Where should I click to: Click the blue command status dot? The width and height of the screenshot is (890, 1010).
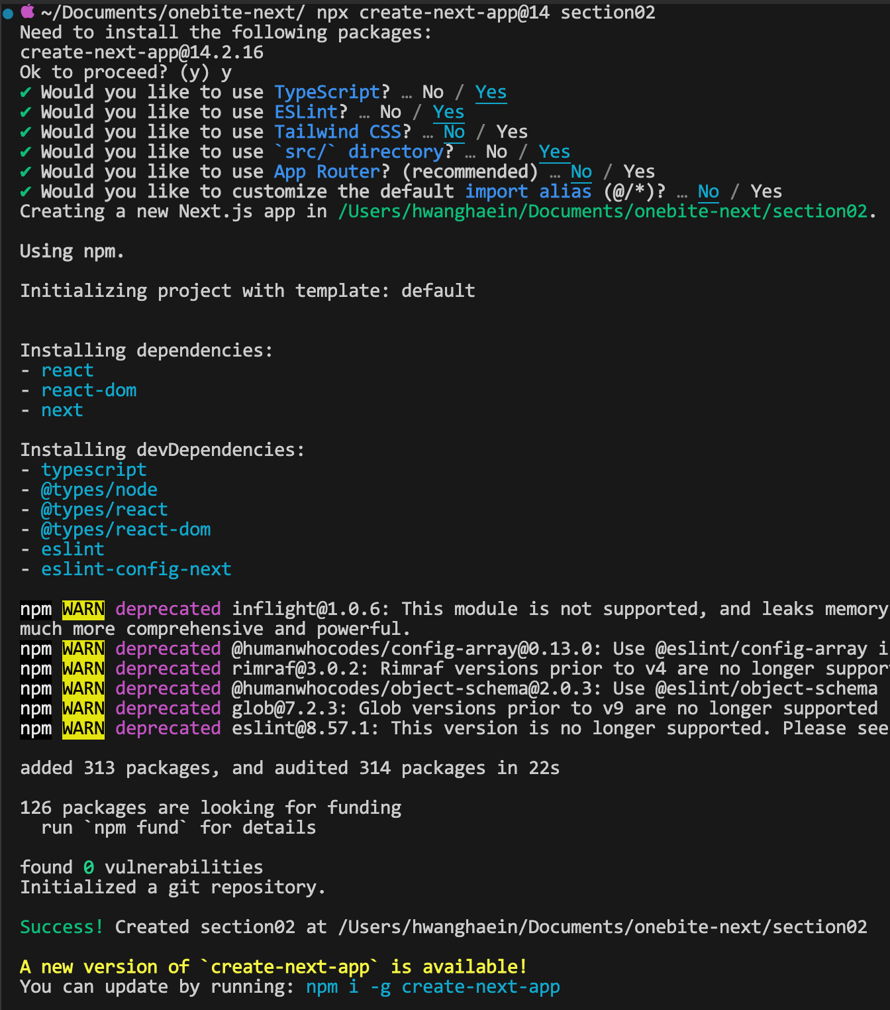pos(8,13)
